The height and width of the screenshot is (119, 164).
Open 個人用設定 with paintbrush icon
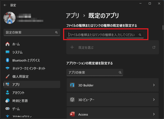point(20,76)
